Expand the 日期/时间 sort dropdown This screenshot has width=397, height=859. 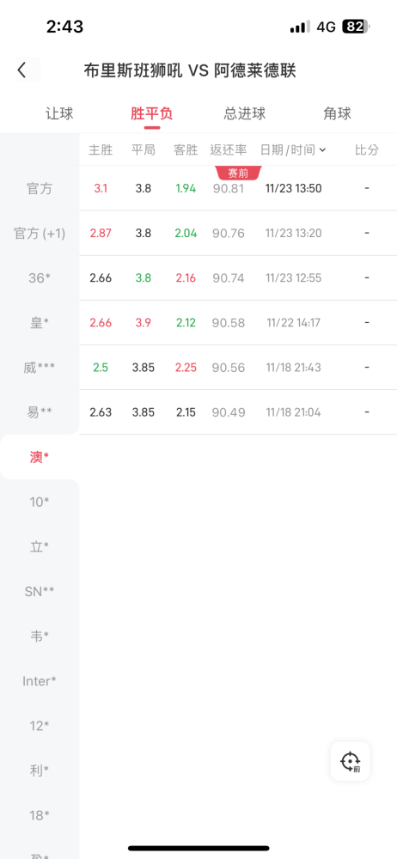[x=293, y=149]
